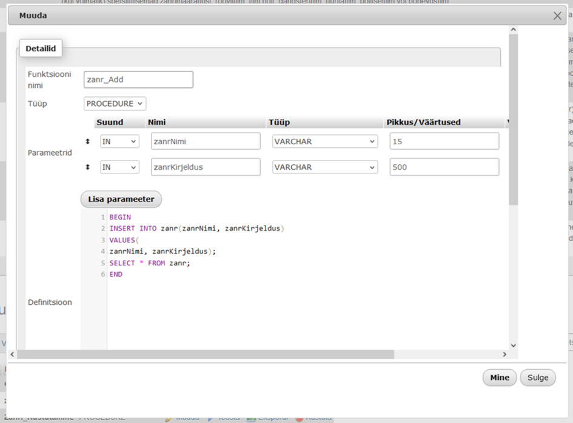Click the reorder handle for the zanrKirjeldus parameter
Screen dimensions: 573x423
(x=87, y=167)
